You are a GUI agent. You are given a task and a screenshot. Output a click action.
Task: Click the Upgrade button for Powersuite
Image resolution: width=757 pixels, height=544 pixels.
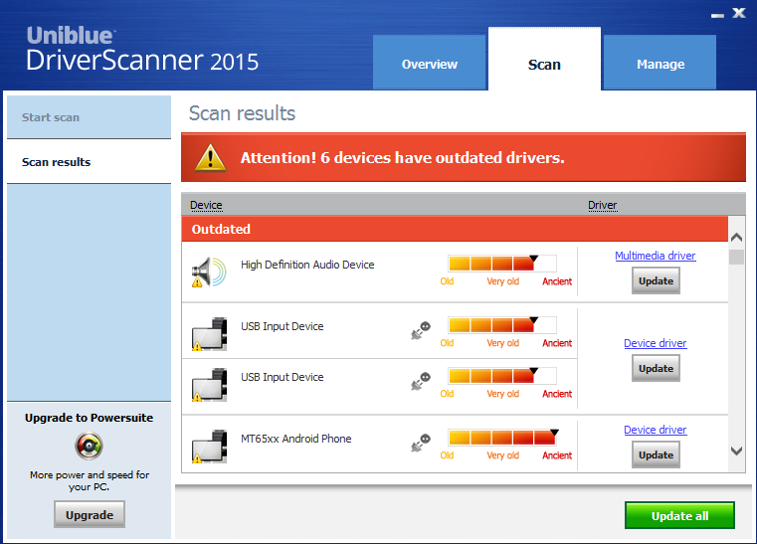(90, 514)
